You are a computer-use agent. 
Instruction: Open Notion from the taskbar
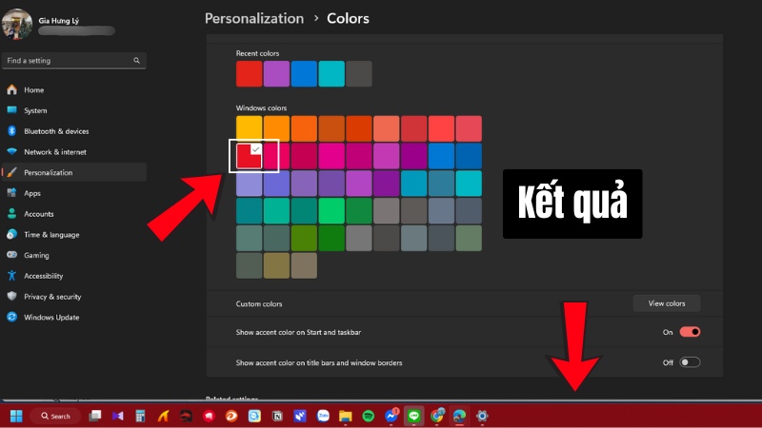pos(277,416)
